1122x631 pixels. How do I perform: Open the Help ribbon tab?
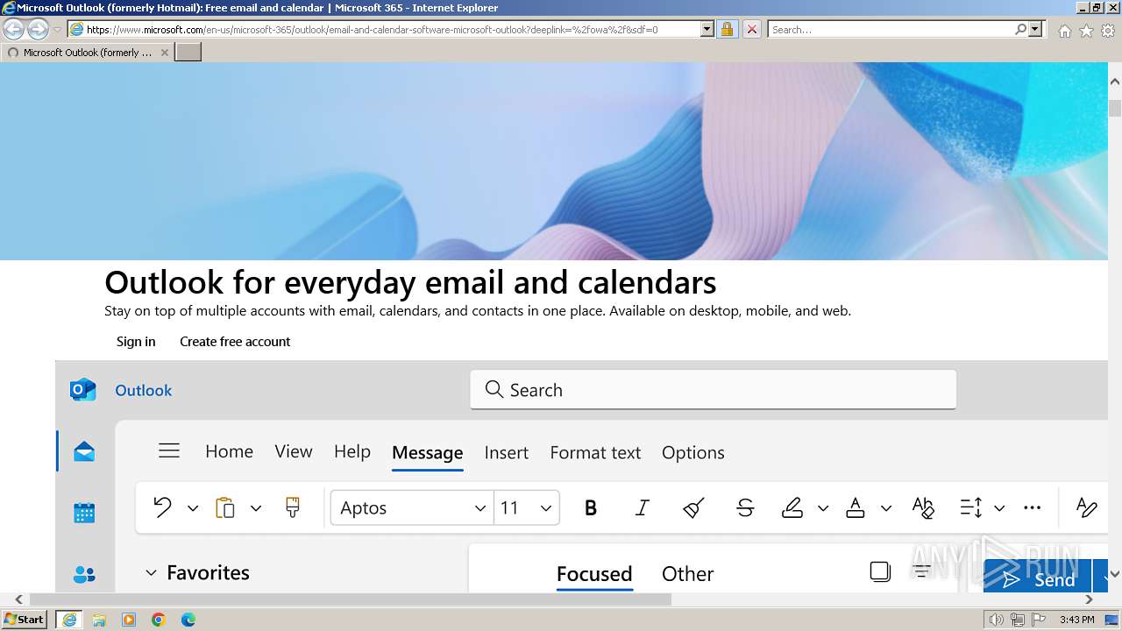[352, 451]
